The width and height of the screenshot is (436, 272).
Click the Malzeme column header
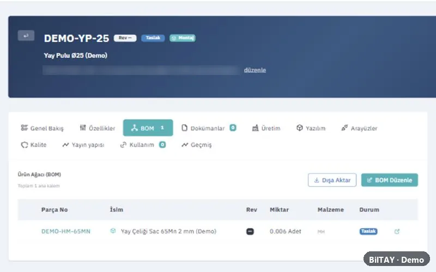[x=331, y=209]
